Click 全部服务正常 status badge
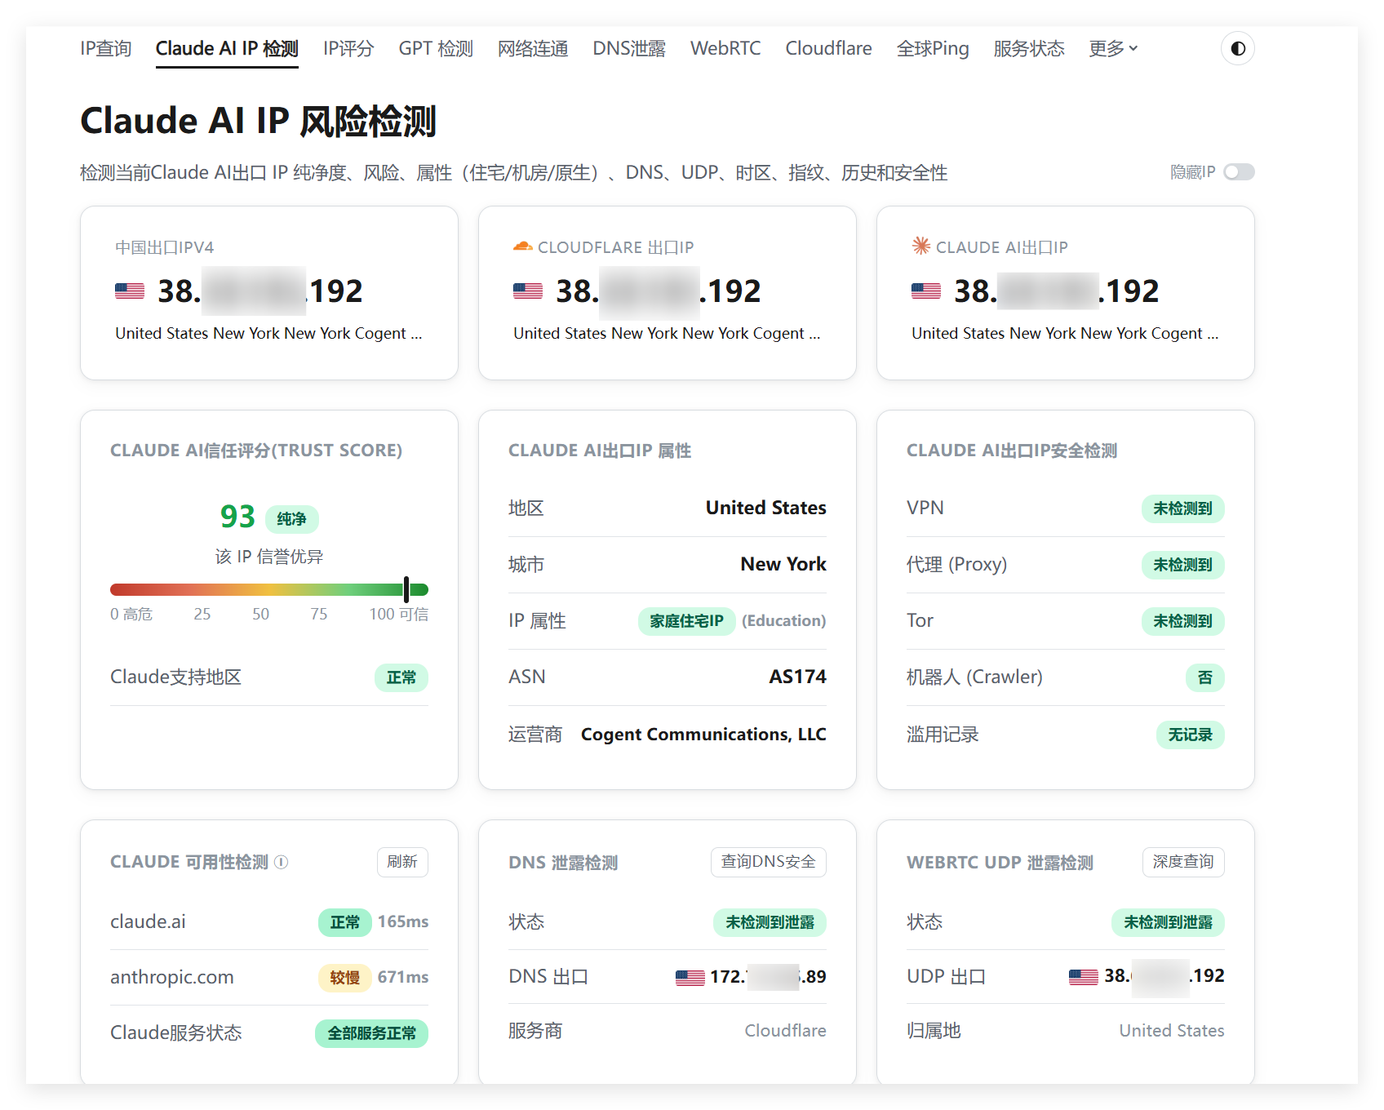The width and height of the screenshot is (1384, 1110). click(371, 1033)
